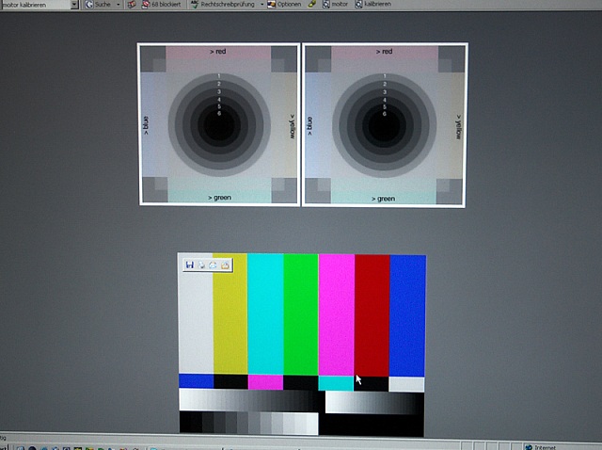Click into the 'monitor kalibrieren' search field
The height and width of the screenshot is (450, 602).
(x=36, y=5)
